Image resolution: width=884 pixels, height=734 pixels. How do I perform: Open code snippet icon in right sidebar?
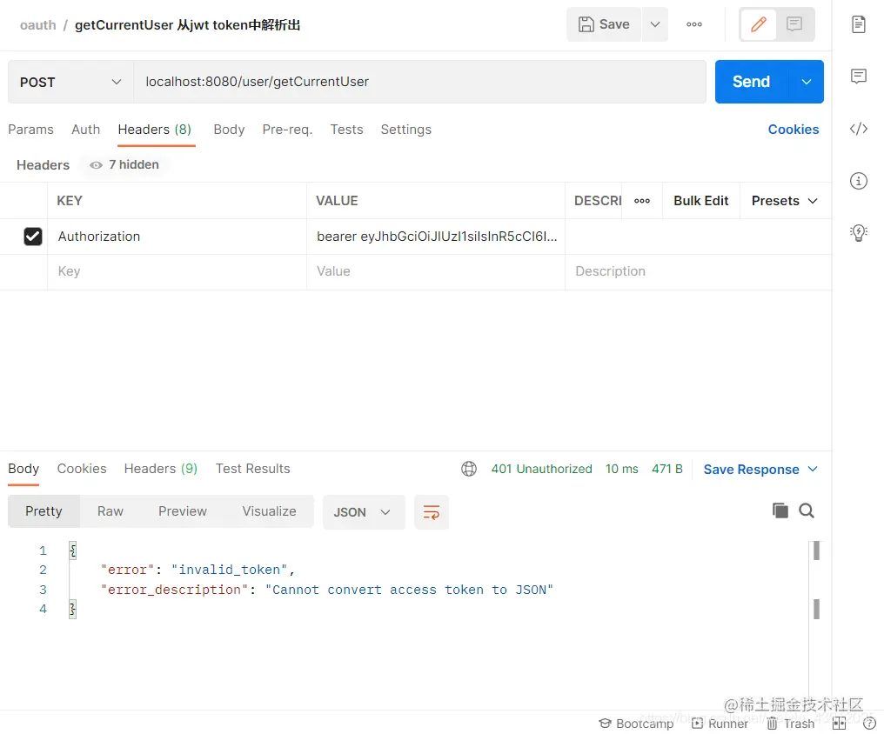[858, 129]
